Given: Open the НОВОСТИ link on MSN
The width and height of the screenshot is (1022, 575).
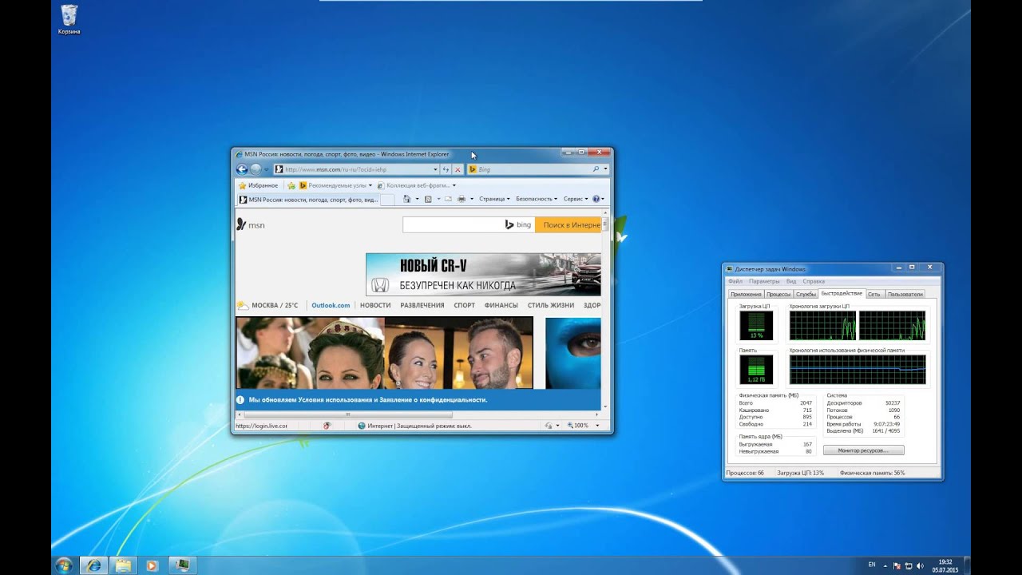Looking at the screenshot, I should coord(375,305).
